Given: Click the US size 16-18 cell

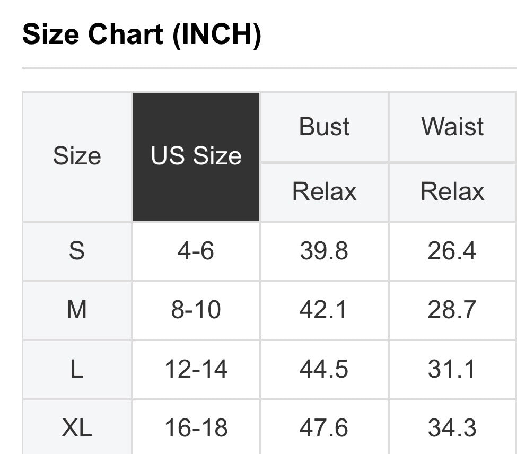Looking at the screenshot, I should tap(196, 428).
